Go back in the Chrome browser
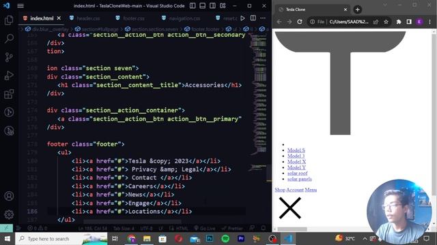 [x=279, y=22]
